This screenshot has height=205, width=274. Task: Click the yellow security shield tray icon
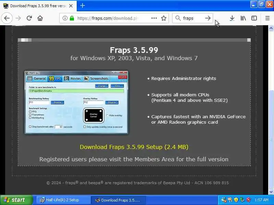point(236,200)
